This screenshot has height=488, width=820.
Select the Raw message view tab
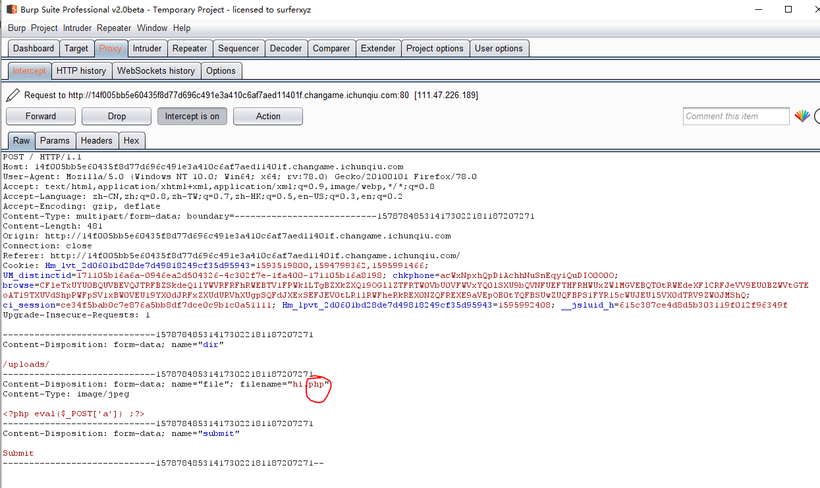[21, 140]
